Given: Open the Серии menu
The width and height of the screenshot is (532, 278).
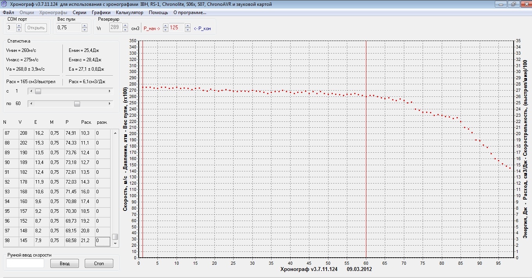Looking at the screenshot, I should (79, 12).
